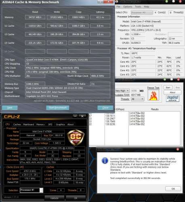Switch to the Graphics tab in CPU-Z

(x=60, y=124)
